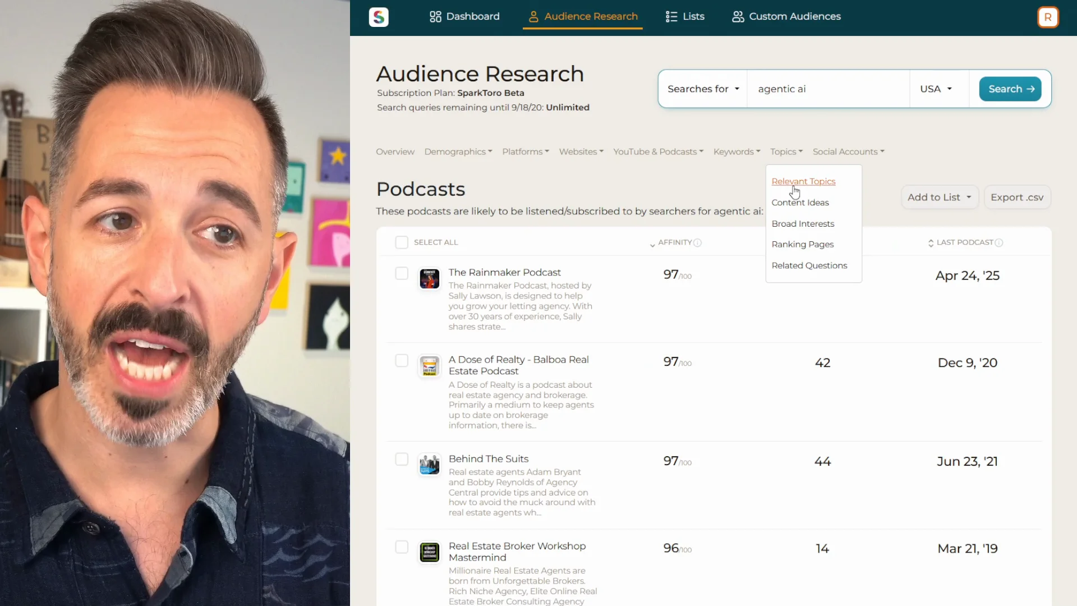Open the Overview section link
The image size is (1077, 606).
coord(395,151)
